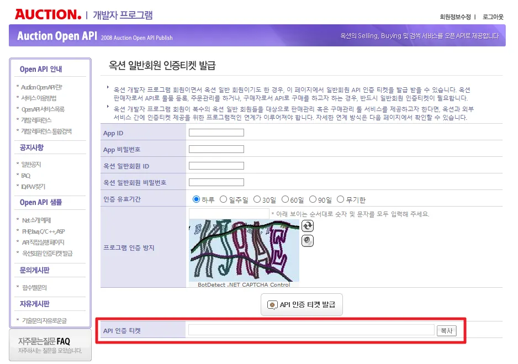Open the 문의게시판 section header
This screenshot has width=518, height=364.
click(x=35, y=270)
